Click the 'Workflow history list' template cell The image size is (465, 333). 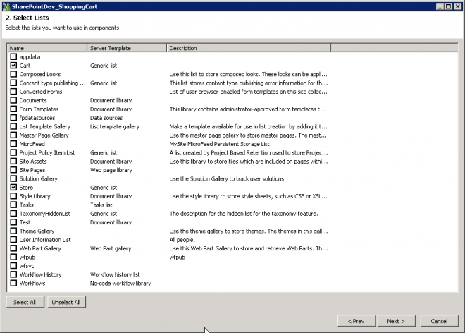tap(115, 274)
